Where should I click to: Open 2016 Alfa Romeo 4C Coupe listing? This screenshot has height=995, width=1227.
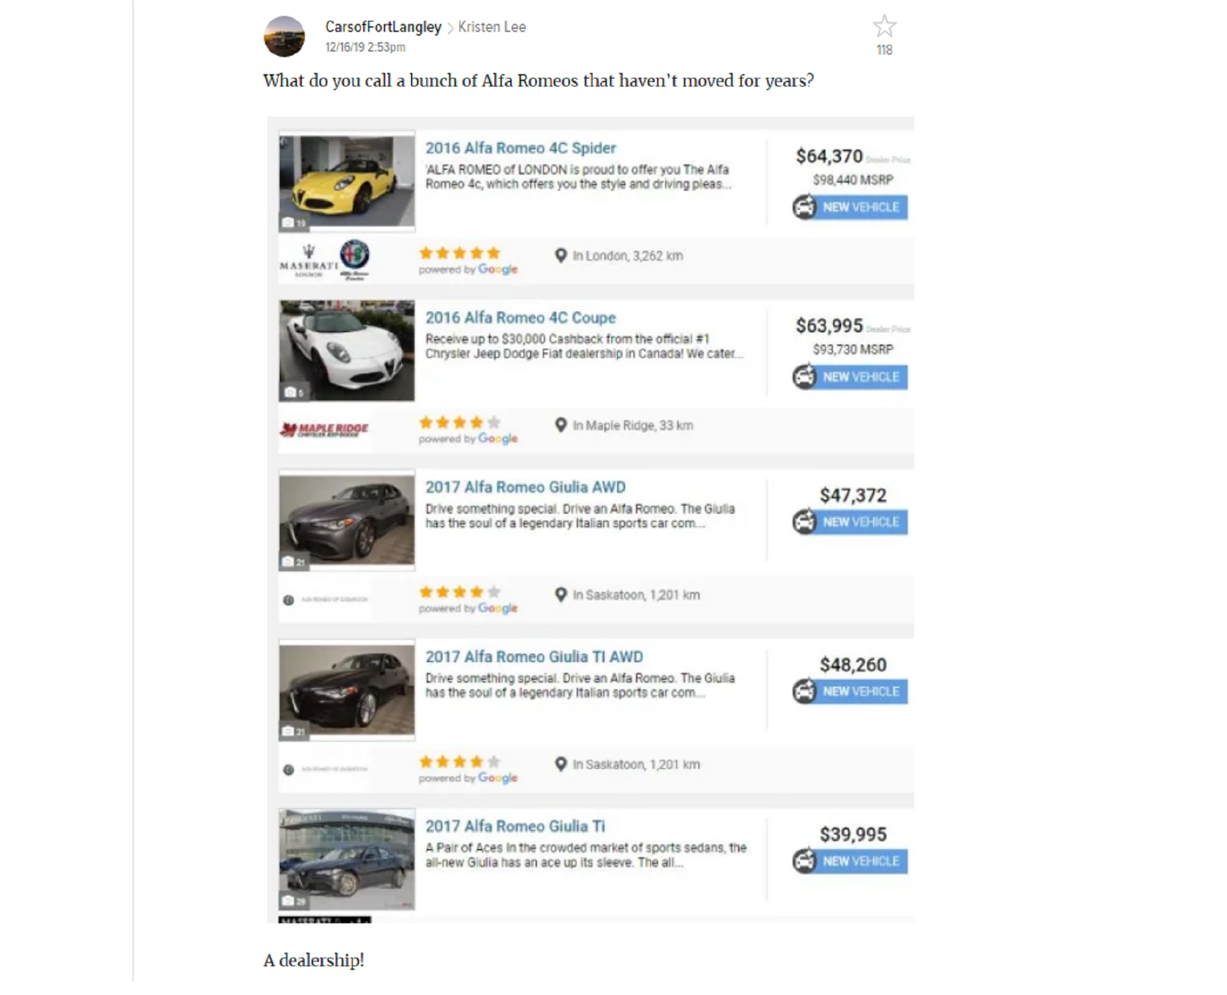(x=520, y=318)
